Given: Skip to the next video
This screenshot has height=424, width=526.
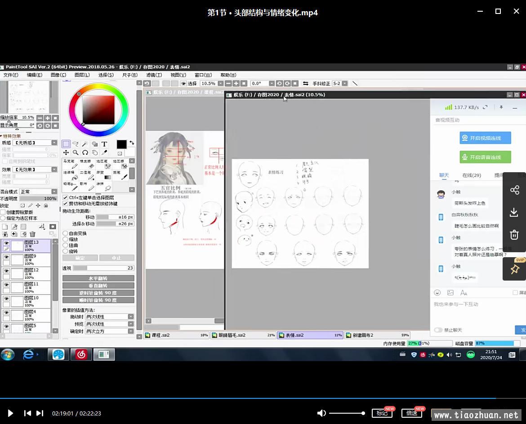Looking at the screenshot, I should point(40,413).
